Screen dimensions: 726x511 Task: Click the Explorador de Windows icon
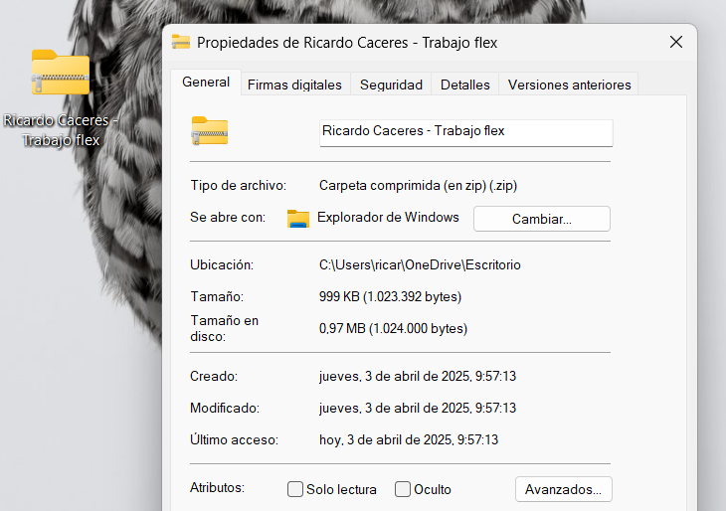[x=298, y=219]
